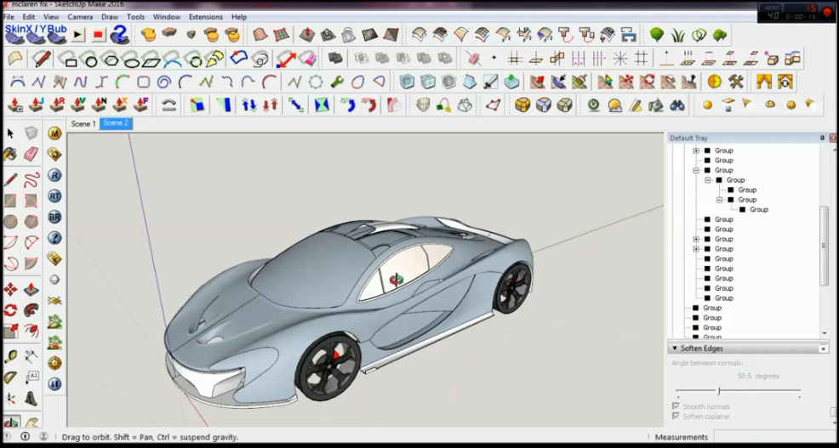Click the blue RT circle icon
Image resolution: width=839 pixels, height=448 pixels.
pos(54,196)
